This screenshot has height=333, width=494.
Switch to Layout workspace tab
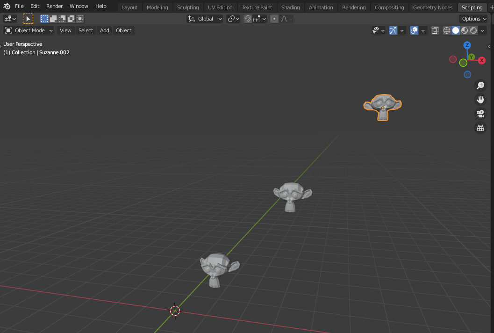(x=129, y=7)
